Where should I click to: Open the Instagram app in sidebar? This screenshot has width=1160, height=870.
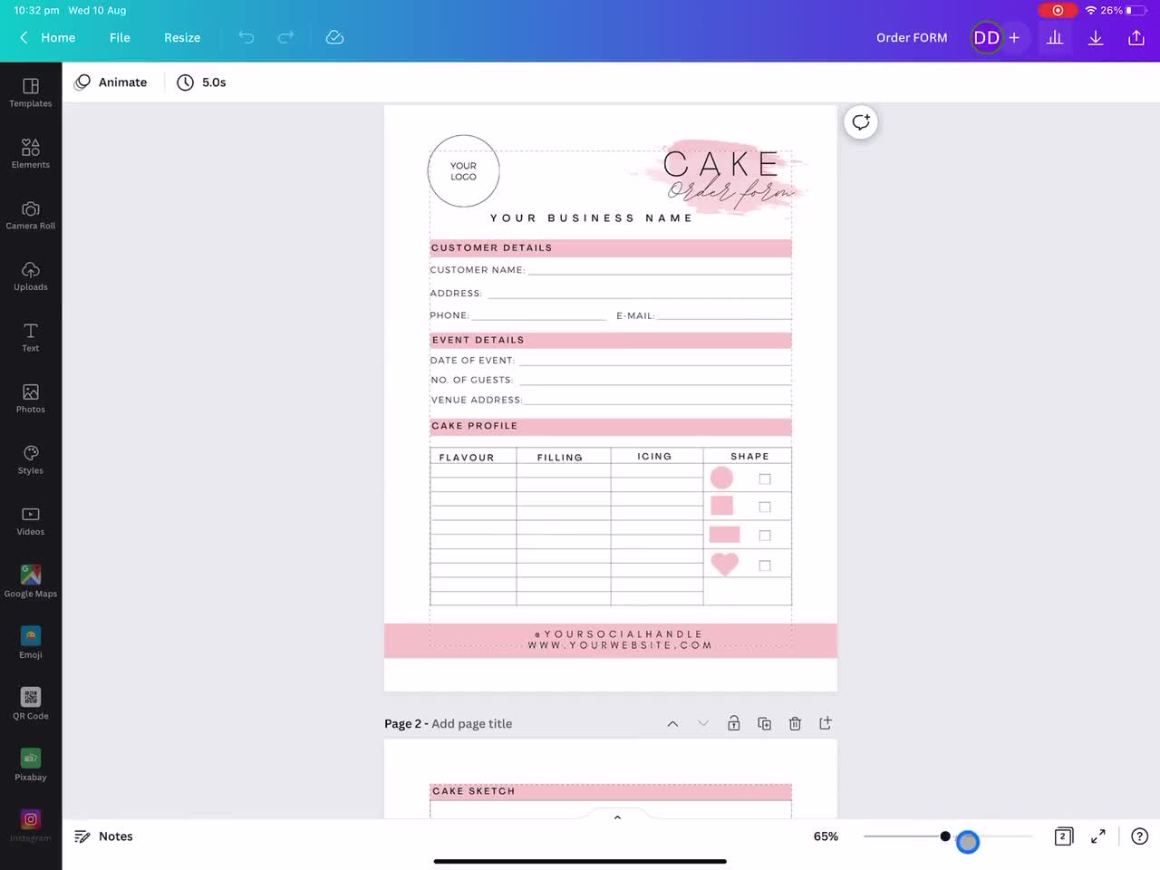pos(31,826)
